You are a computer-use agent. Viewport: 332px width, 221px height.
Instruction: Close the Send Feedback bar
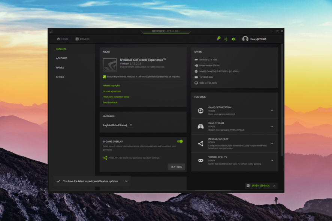click(x=274, y=186)
